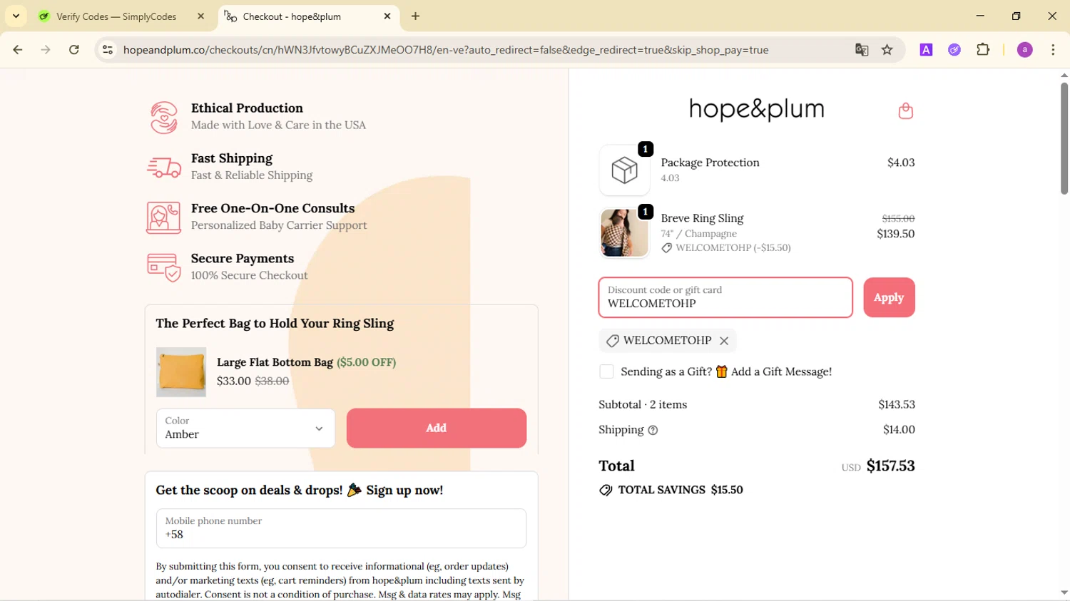Reload the checkout page

(x=74, y=50)
